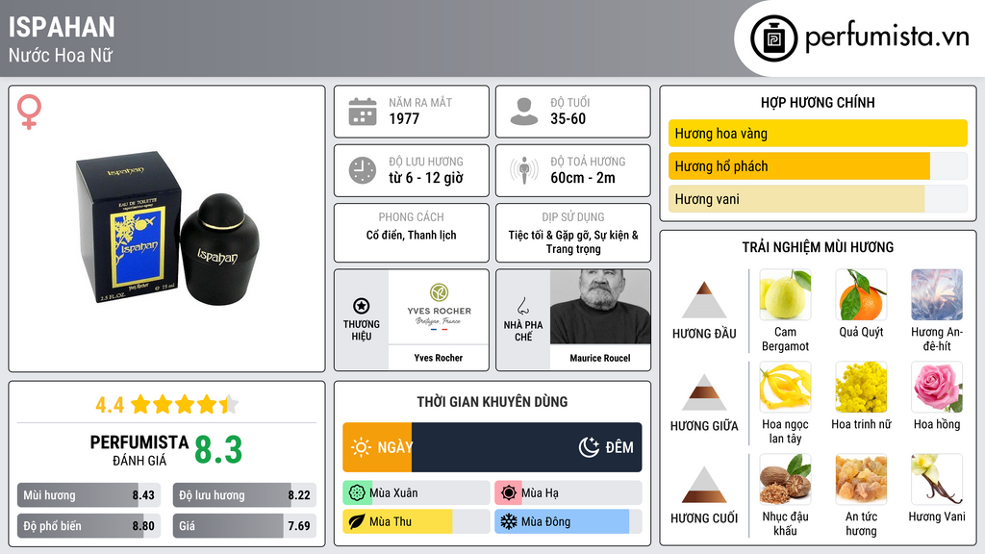Open the Ispahan perfume bottle product image

pos(167,228)
